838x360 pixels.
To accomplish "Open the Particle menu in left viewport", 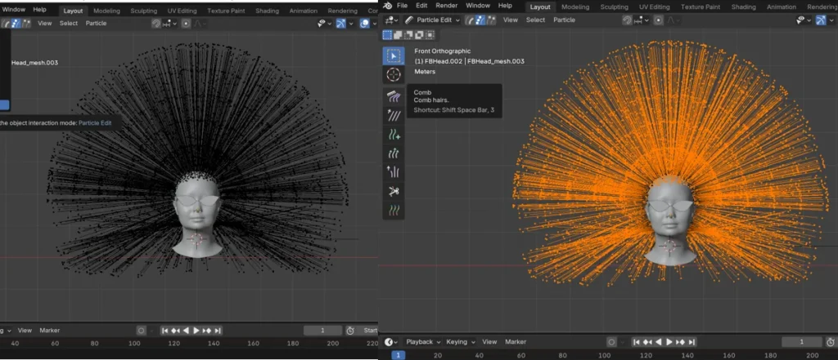I will point(96,23).
